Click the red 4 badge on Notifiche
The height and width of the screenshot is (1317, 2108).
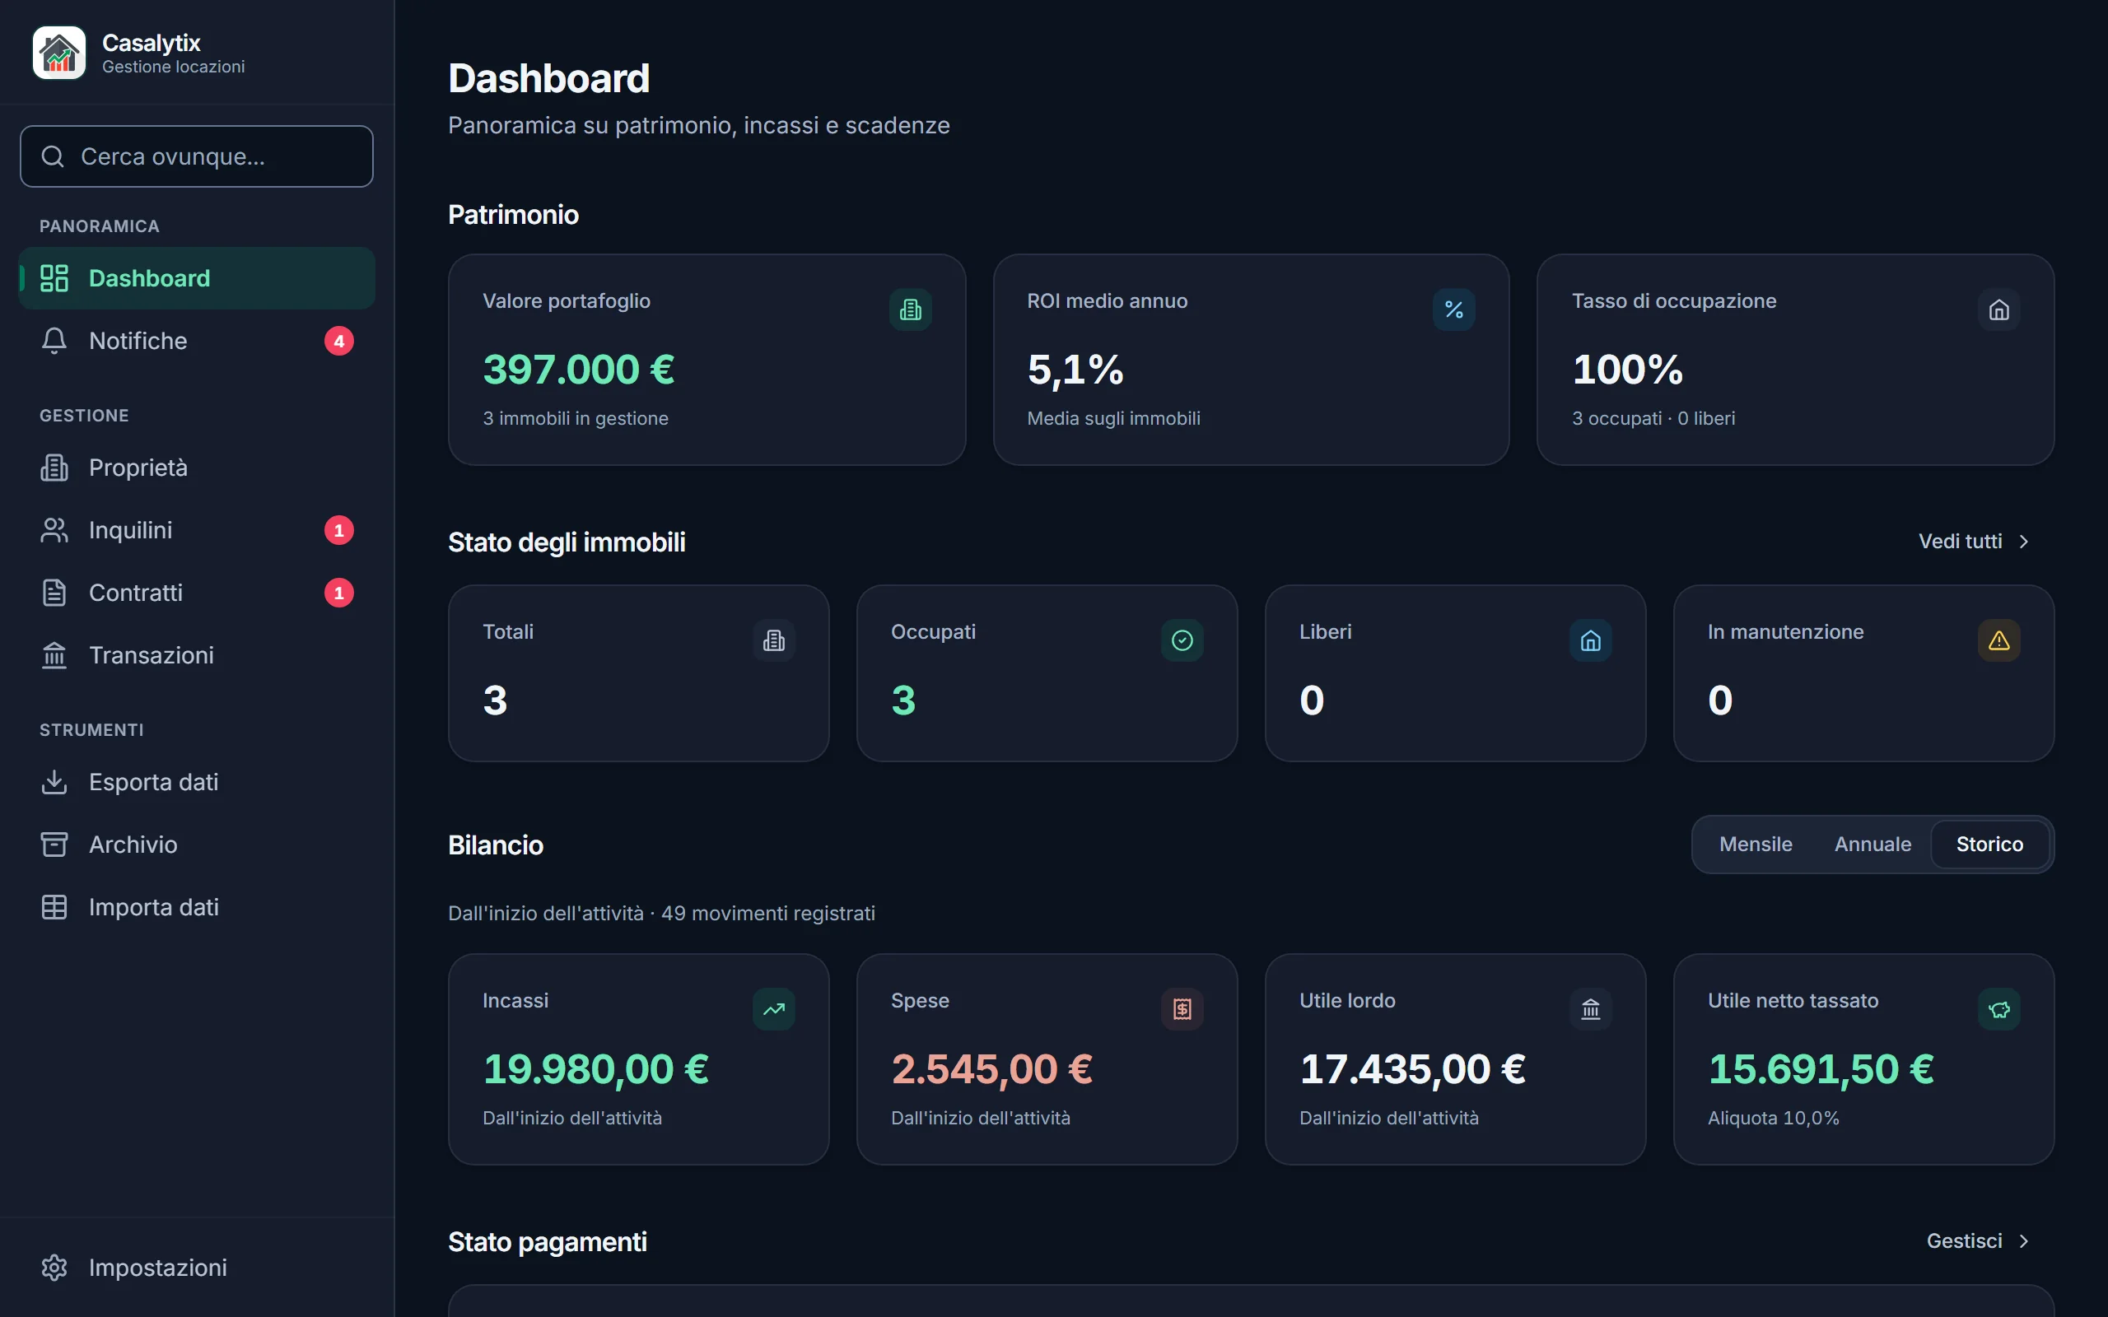(339, 341)
